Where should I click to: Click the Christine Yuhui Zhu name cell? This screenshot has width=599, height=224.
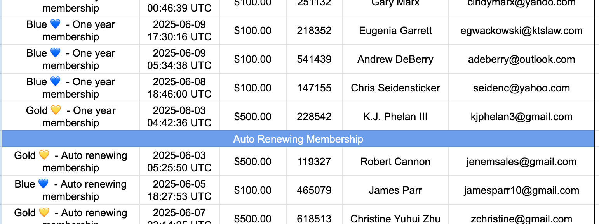(395, 219)
